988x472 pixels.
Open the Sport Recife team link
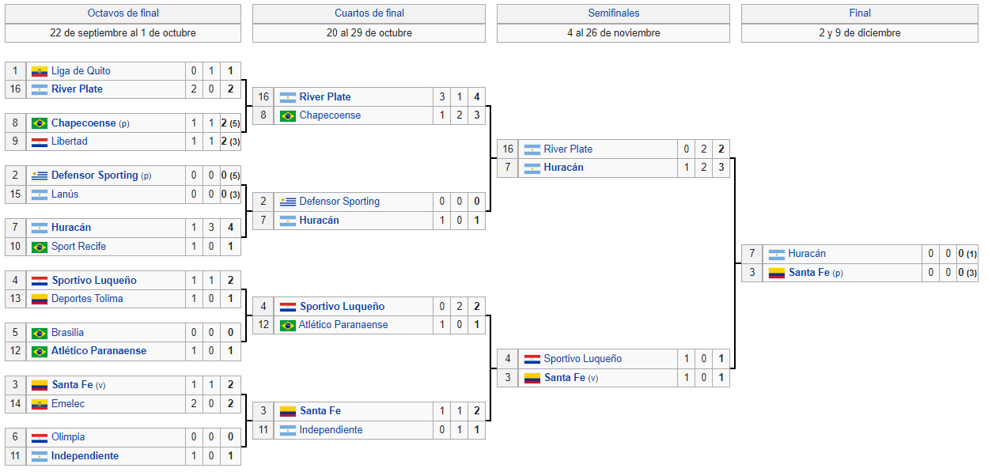pyautogui.click(x=78, y=247)
